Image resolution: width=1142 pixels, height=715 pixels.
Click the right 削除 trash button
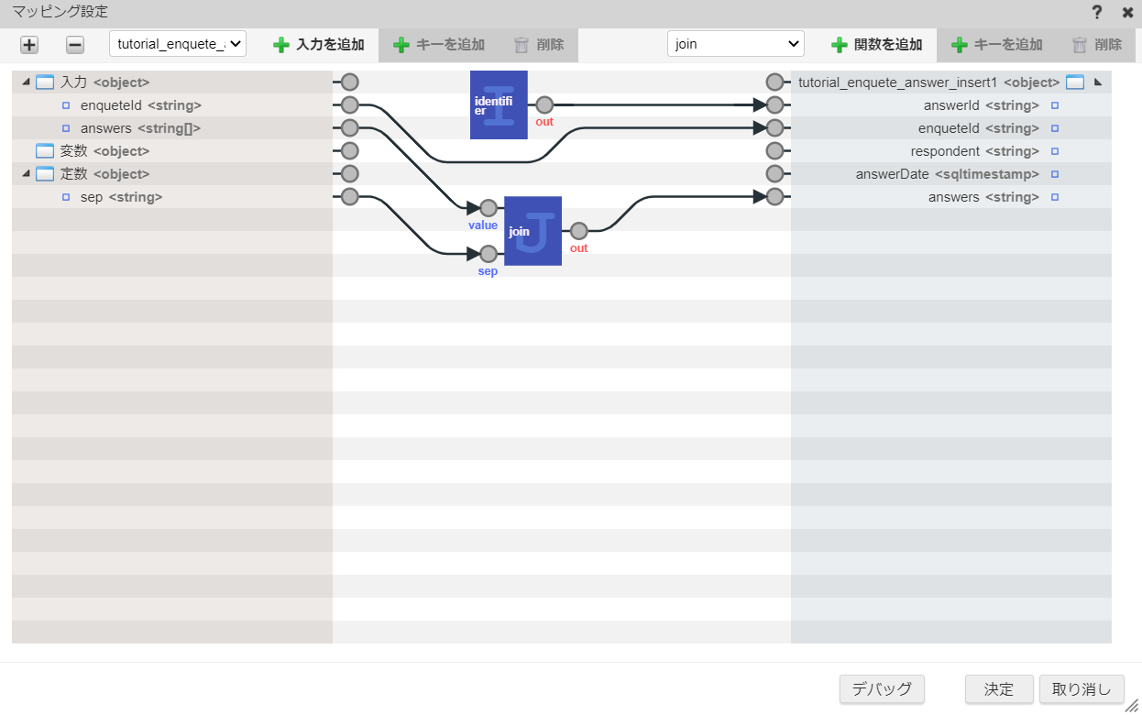(x=1097, y=44)
